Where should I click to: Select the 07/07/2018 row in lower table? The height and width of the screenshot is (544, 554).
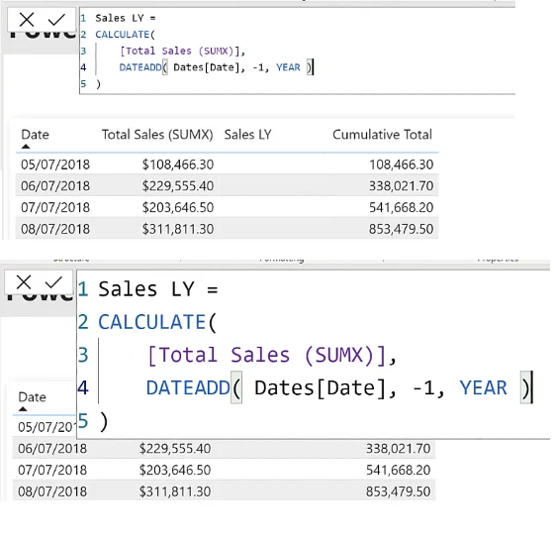coord(224,470)
